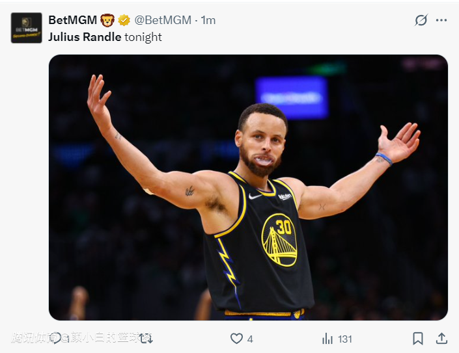Open the three-dot More options menu
The width and height of the screenshot is (459, 353).
point(441,20)
